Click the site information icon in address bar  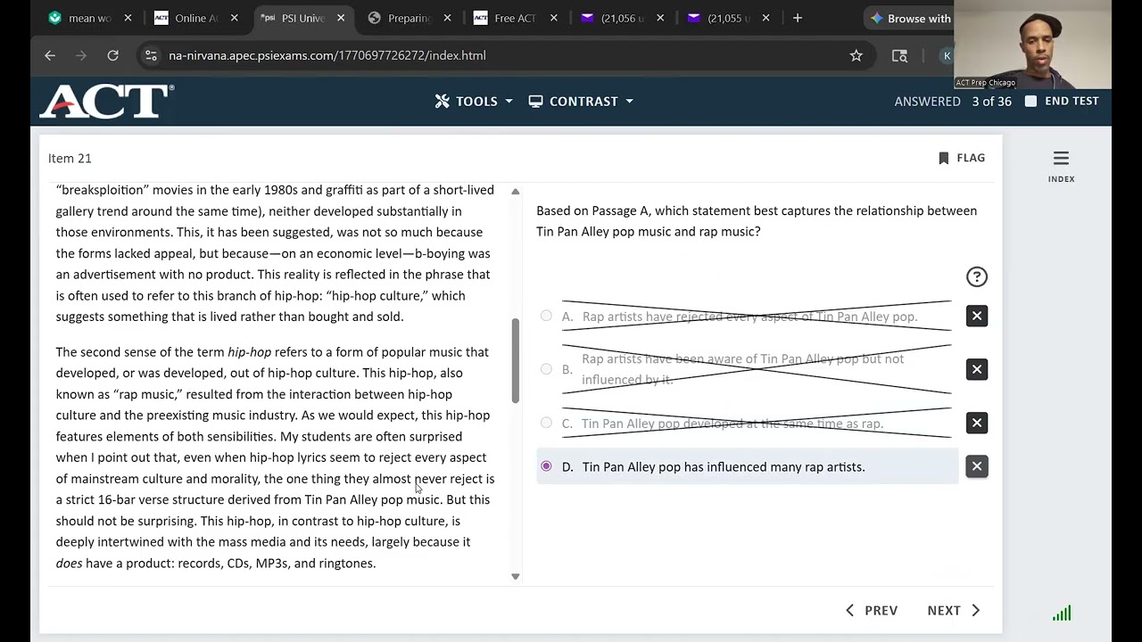click(150, 55)
